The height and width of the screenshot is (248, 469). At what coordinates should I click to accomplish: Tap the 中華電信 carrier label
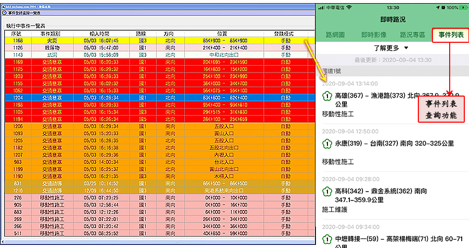pos(335,7)
